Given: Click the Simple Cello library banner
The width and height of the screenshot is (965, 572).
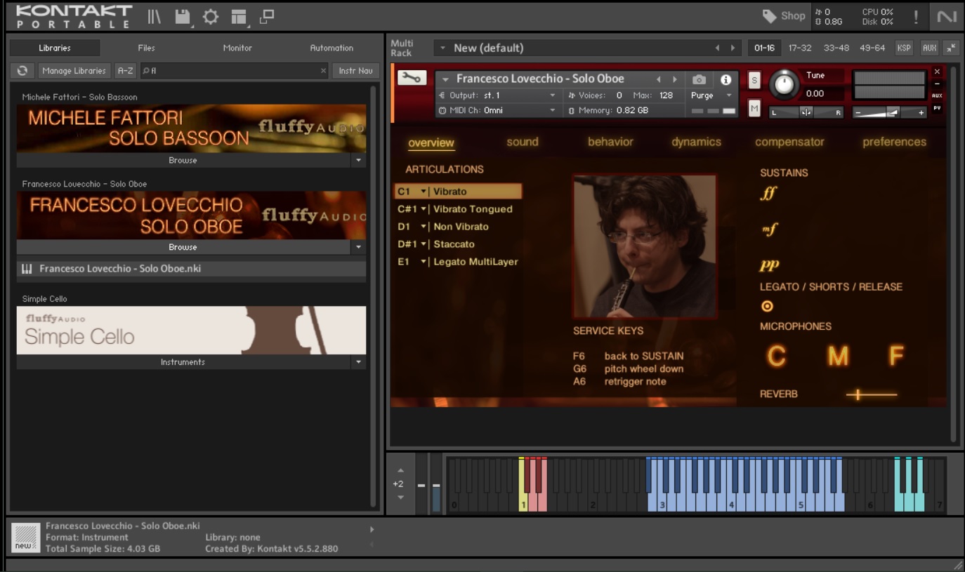Looking at the screenshot, I should 191,330.
